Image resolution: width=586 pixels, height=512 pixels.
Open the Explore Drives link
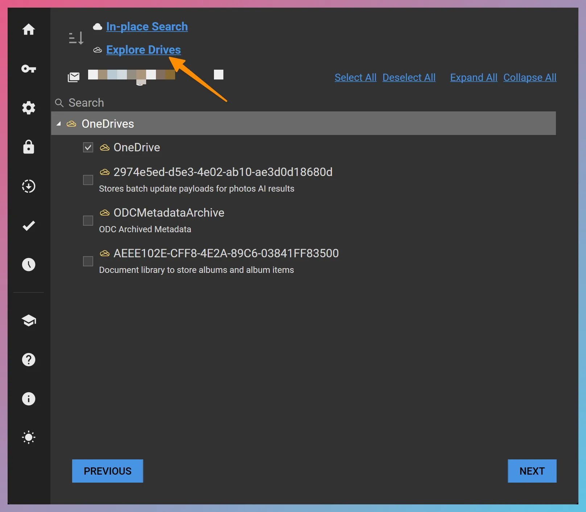pyautogui.click(x=144, y=50)
